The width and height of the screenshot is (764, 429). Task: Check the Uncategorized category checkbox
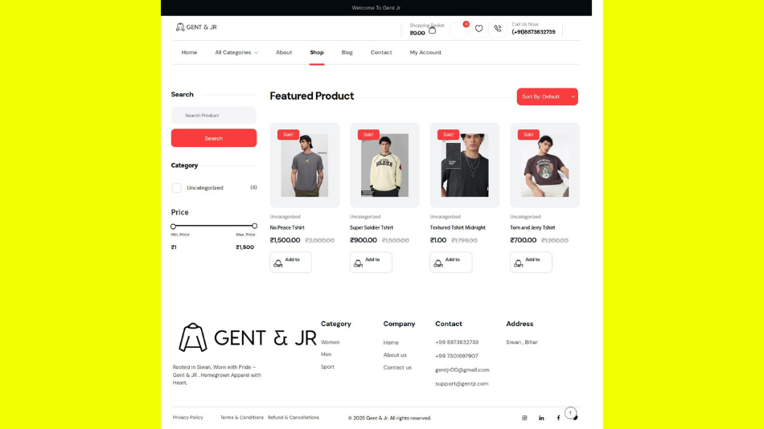176,187
